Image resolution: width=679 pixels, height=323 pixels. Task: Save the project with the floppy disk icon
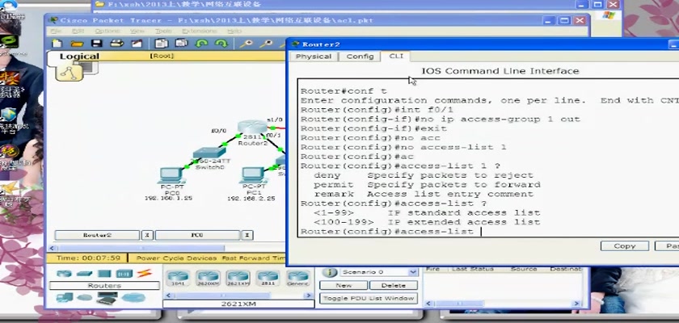pyautogui.click(x=96, y=44)
